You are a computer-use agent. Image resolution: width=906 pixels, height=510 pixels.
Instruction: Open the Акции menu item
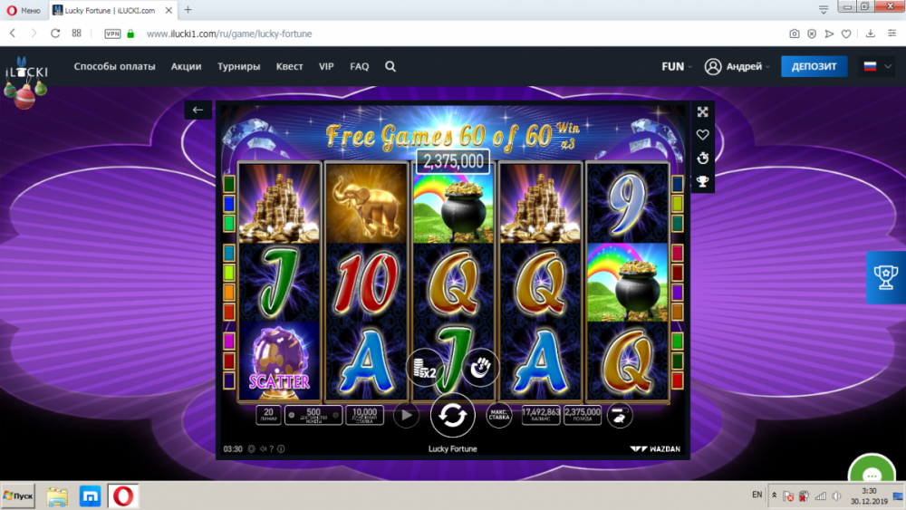click(186, 66)
